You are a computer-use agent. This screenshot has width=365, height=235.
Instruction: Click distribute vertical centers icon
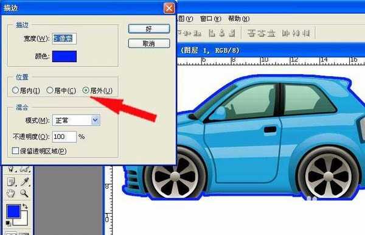point(261,33)
